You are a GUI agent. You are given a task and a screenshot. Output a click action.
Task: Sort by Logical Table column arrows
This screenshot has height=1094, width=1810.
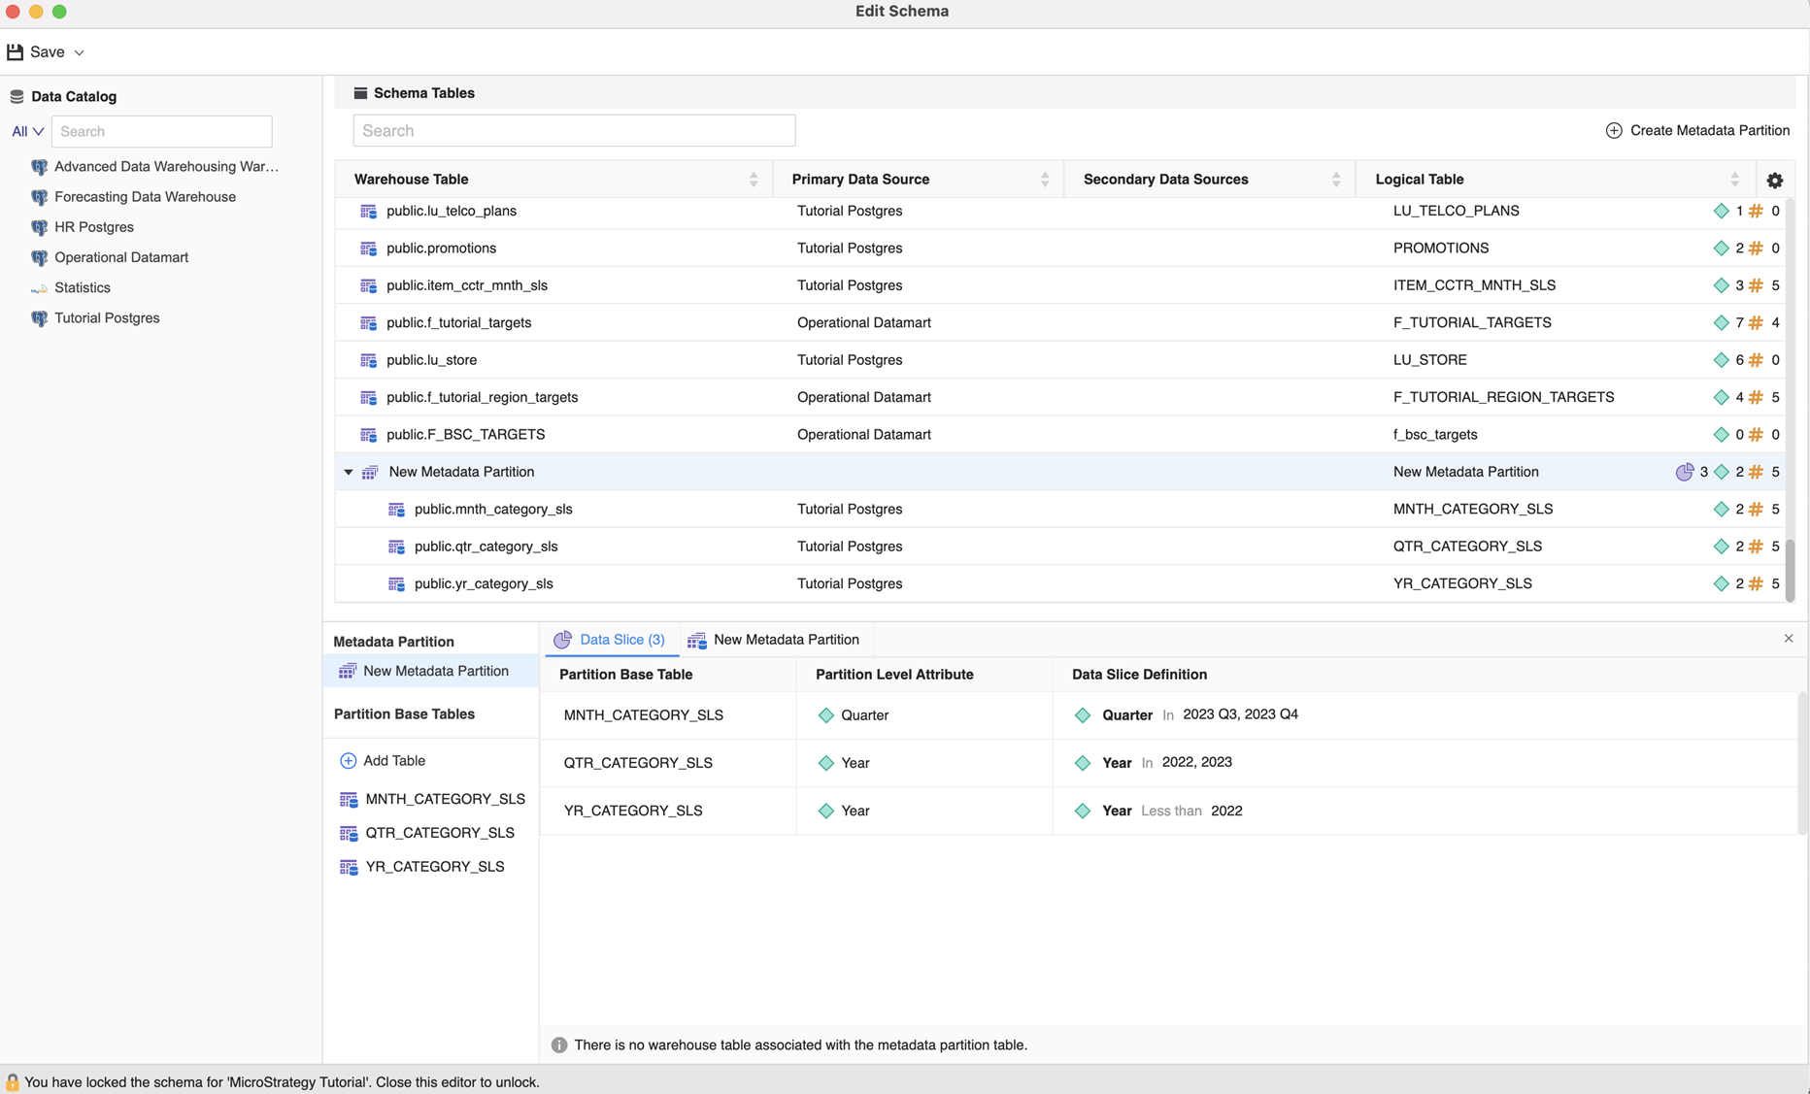click(x=1734, y=180)
